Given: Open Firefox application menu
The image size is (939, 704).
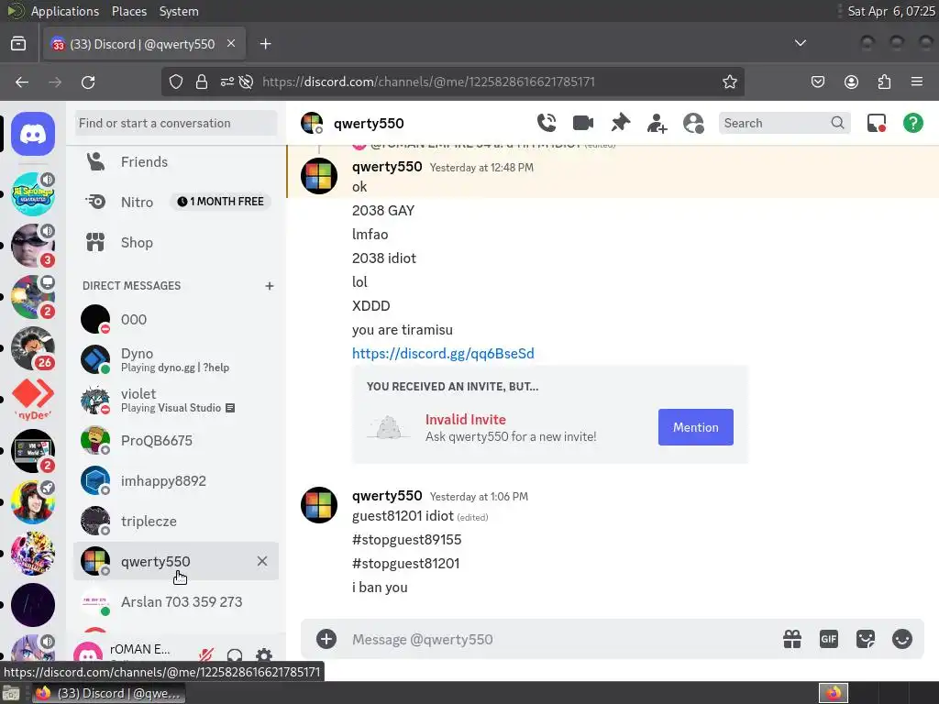Looking at the screenshot, I should coord(917,82).
